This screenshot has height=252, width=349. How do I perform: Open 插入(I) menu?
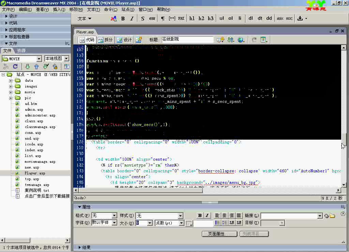pos(59,9)
